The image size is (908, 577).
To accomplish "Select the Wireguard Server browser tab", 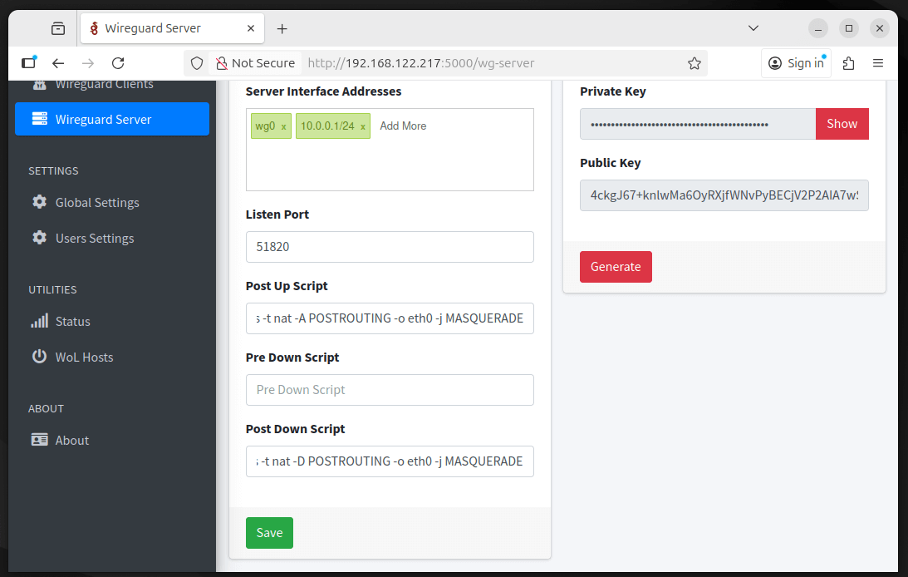I will (166, 27).
